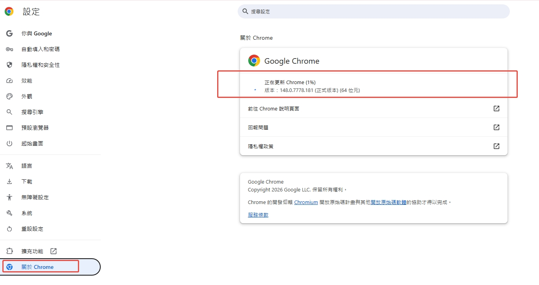This screenshot has width=539, height=285.
Task: Click the reset icon for 重設設定
Action: [x=9, y=229]
